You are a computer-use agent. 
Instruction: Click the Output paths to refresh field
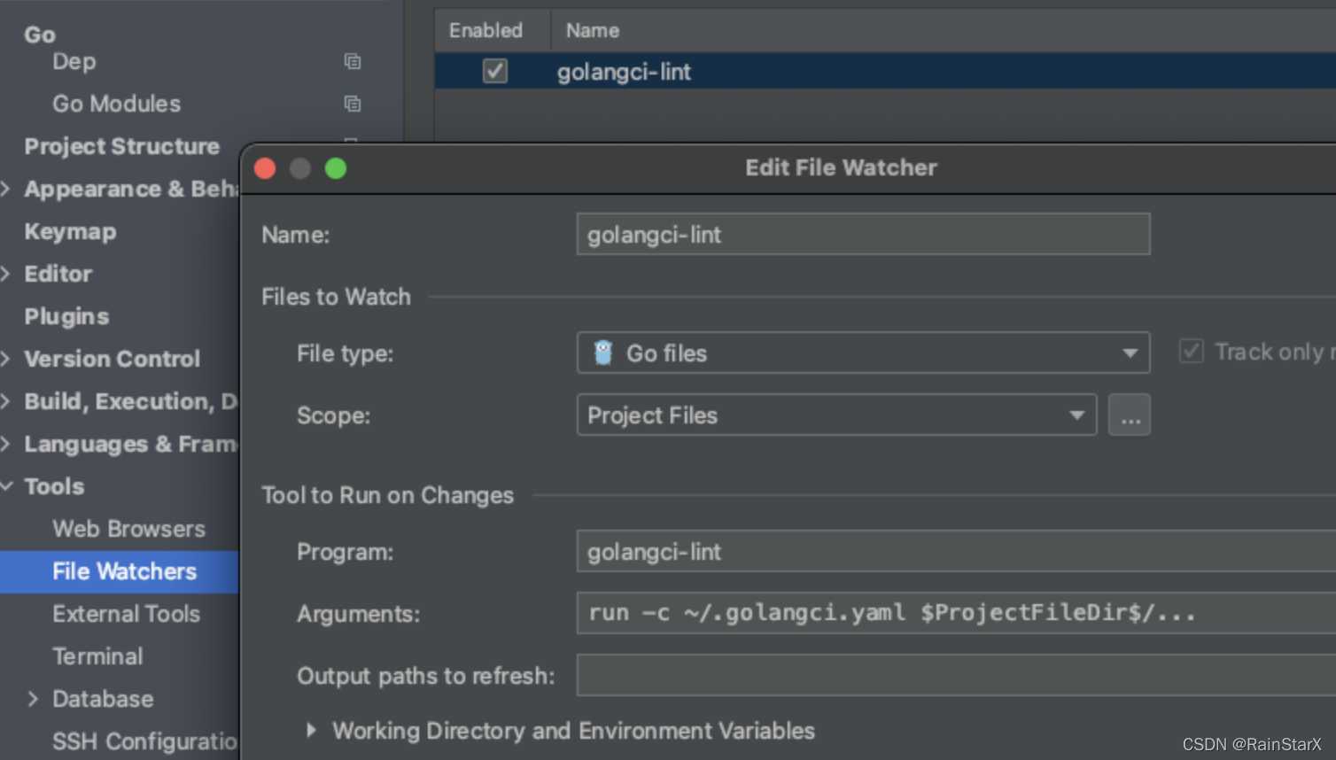956,675
